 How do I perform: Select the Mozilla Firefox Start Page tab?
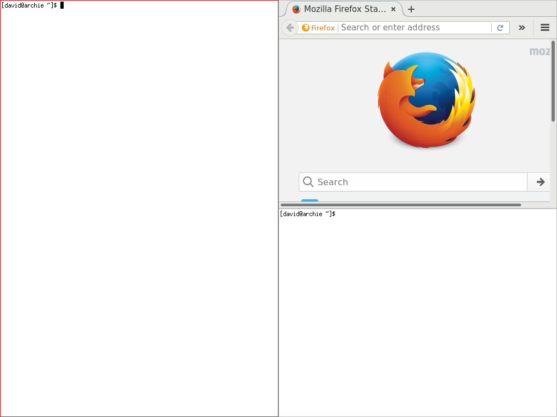[x=344, y=9]
